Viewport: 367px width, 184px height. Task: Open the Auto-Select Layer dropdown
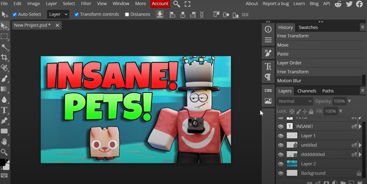(58, 14)
